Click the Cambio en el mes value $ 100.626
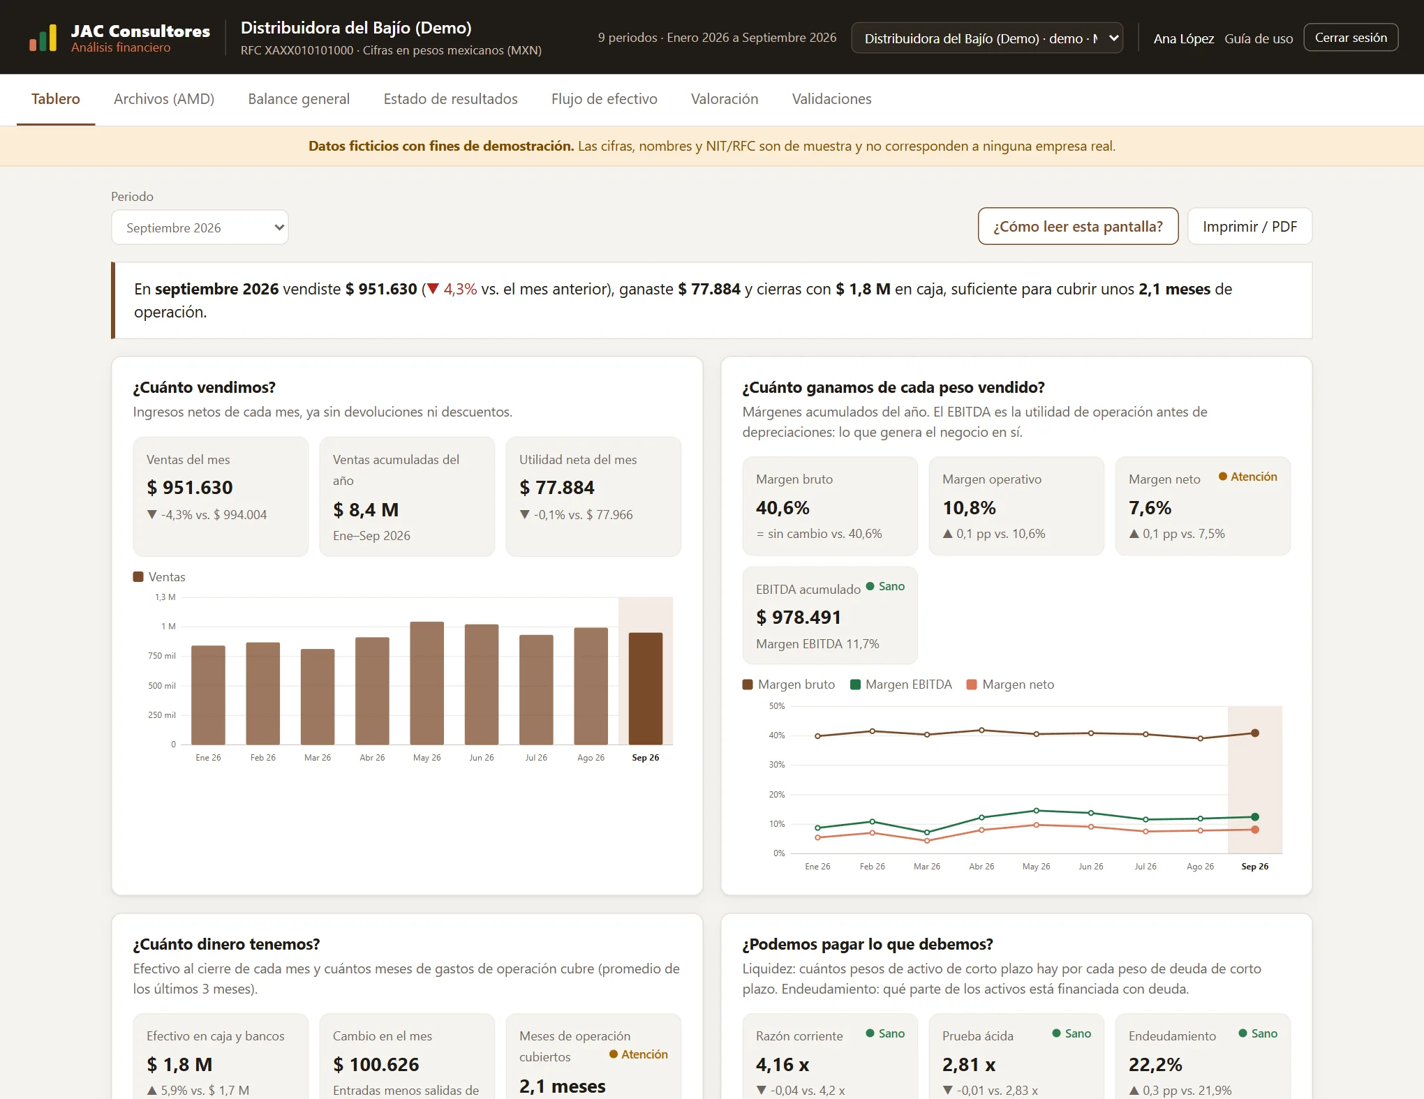The image size is (1424, 1099). click(376, 1065)
